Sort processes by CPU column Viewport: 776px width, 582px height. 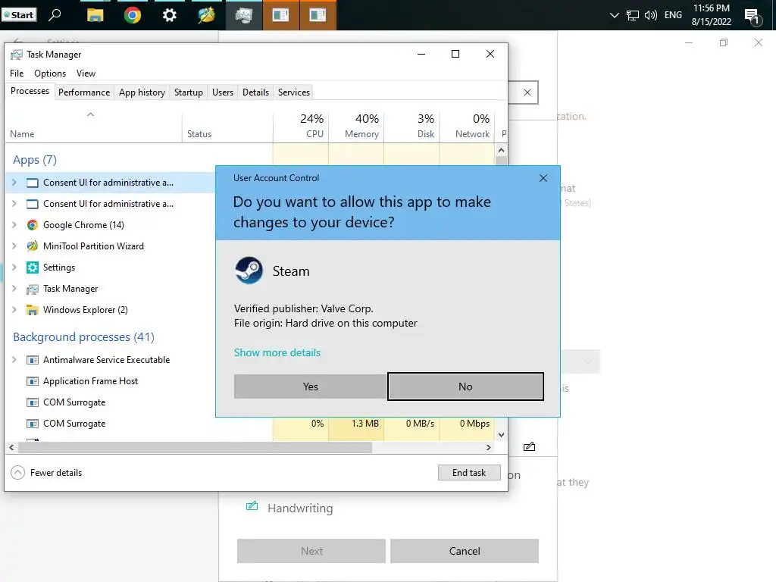coord(302,127)
